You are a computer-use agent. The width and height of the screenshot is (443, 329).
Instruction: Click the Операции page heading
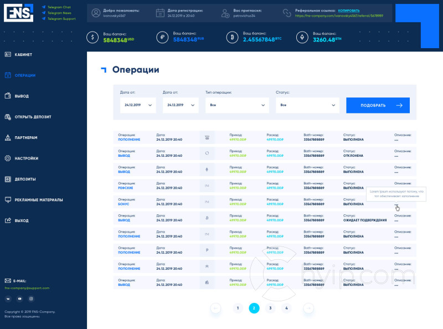pyautogui.click(x=136, y=70)
